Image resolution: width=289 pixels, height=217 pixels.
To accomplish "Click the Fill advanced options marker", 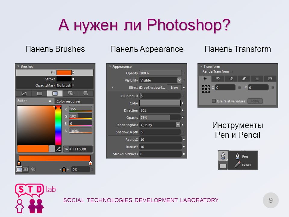I will [x=73, y=73].
